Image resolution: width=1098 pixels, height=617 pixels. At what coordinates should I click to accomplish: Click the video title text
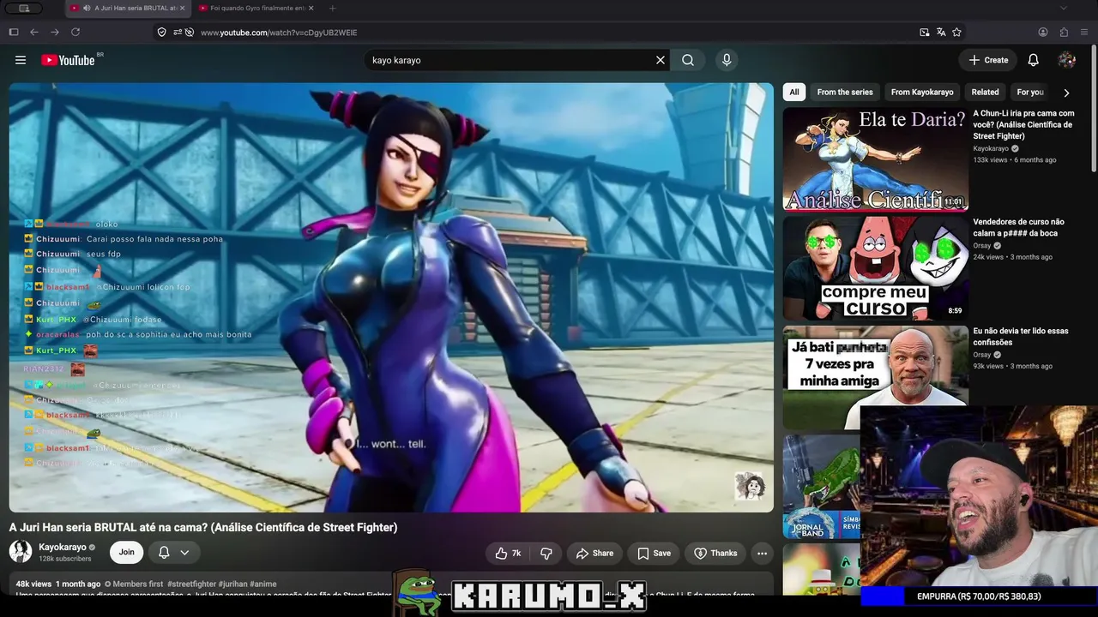pos(203,527)
